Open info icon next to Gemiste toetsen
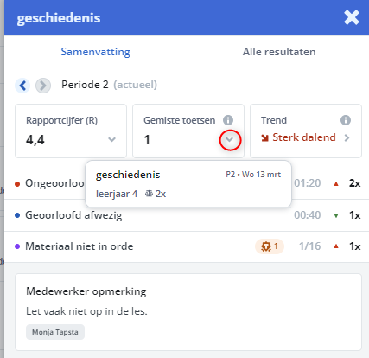Viewport: 369px width, 358px height. tap(228, 120)
